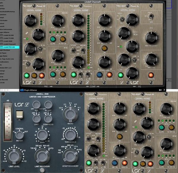Toggle LINK ON in standalone 7X-500 window
Viewport: 178px width, 173px height.
pyautogui.click(x=115, y=163)
